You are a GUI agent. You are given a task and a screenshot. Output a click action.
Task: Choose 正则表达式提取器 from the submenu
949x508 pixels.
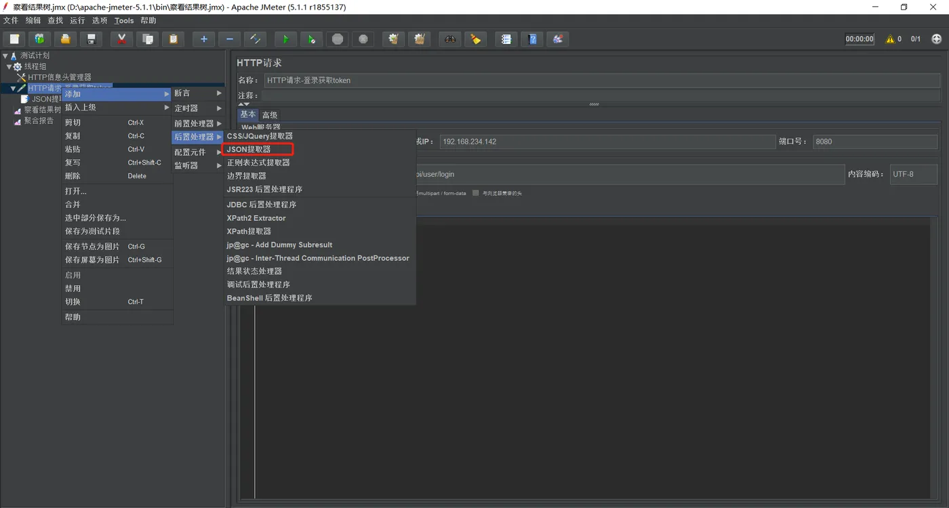258,163
